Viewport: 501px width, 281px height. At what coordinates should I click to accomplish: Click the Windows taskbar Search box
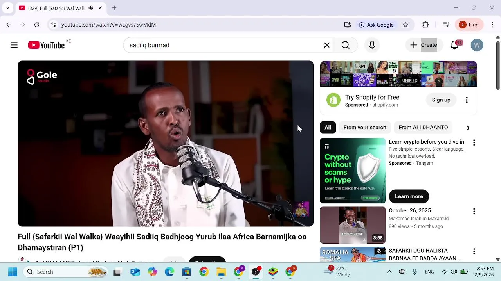tap(66, 272)
